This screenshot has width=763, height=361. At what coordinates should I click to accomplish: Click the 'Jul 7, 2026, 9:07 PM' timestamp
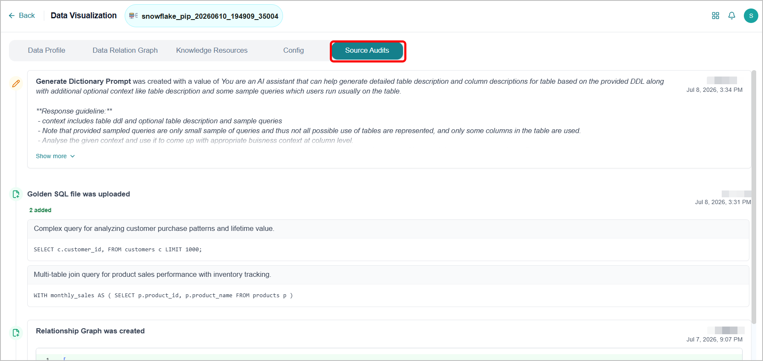tap(714, 339)
